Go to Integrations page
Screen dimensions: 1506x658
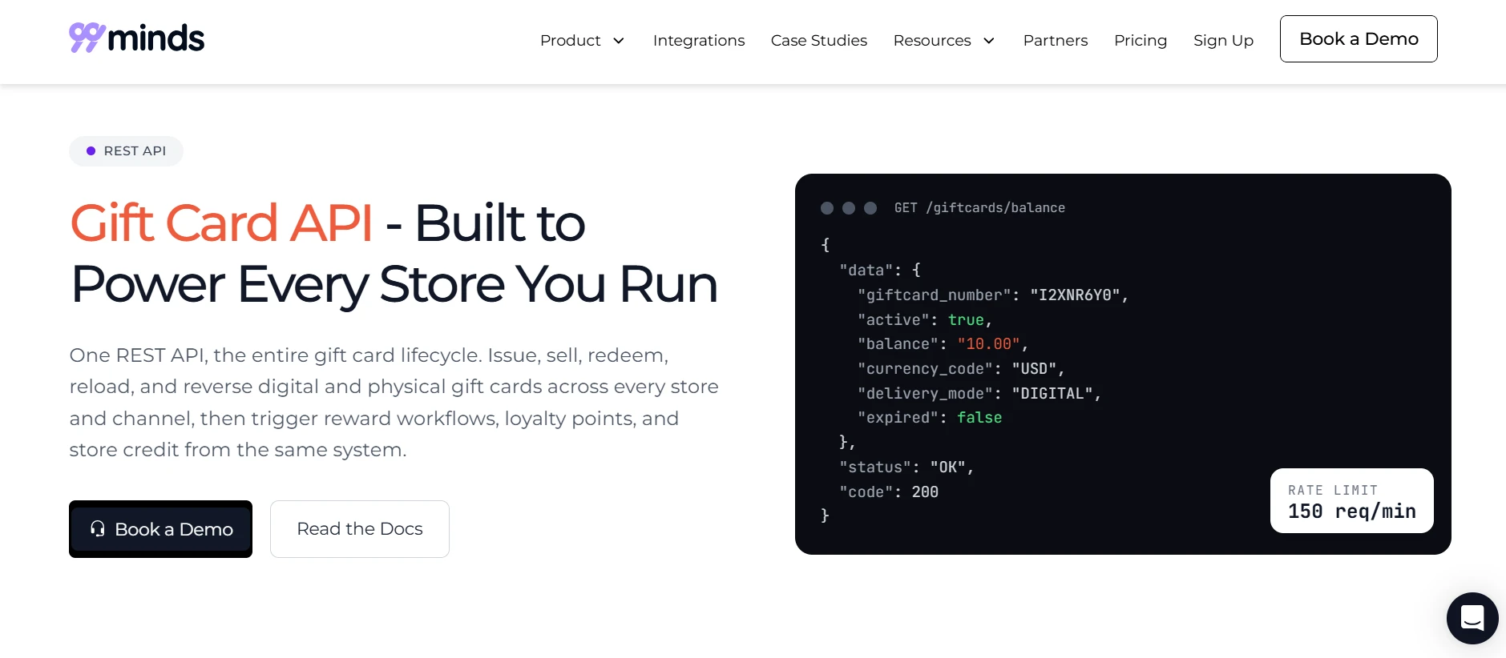pos(699,40)
